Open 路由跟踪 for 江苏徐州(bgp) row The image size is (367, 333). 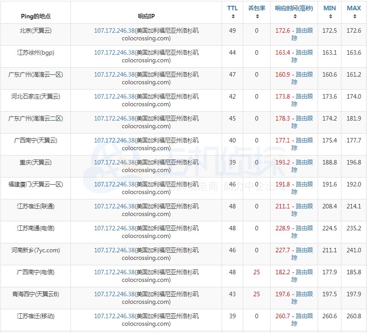pyautogui.click(x=304, y=52)
